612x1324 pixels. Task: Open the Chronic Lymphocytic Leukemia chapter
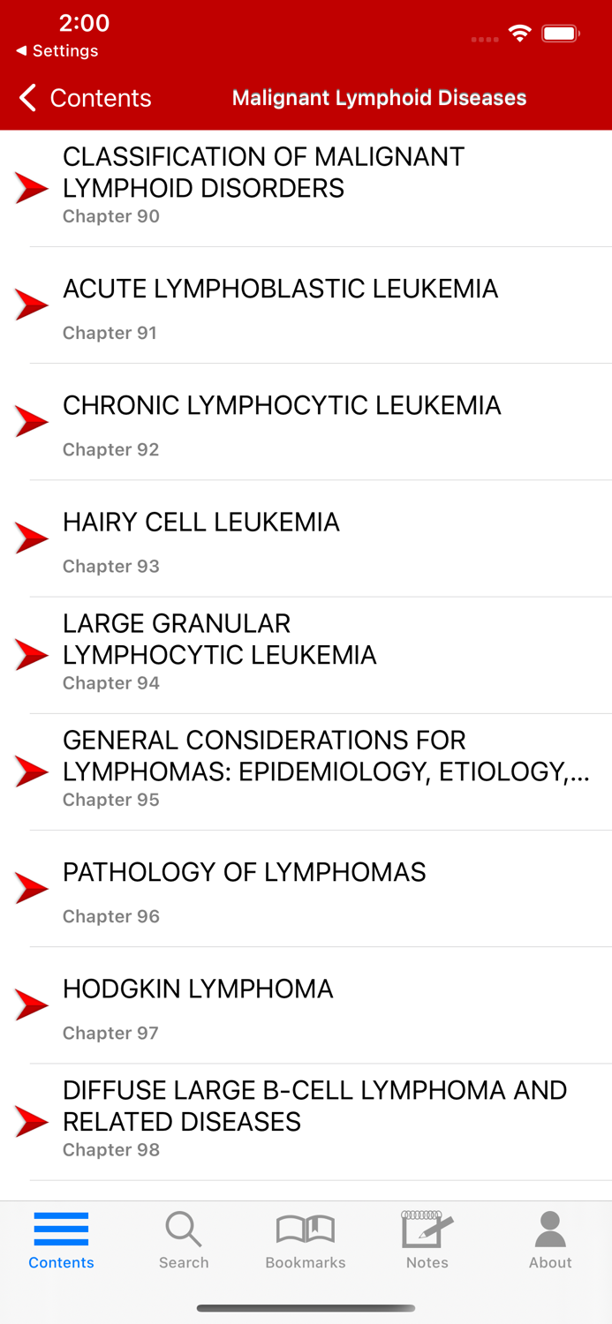tap(282, 421)
